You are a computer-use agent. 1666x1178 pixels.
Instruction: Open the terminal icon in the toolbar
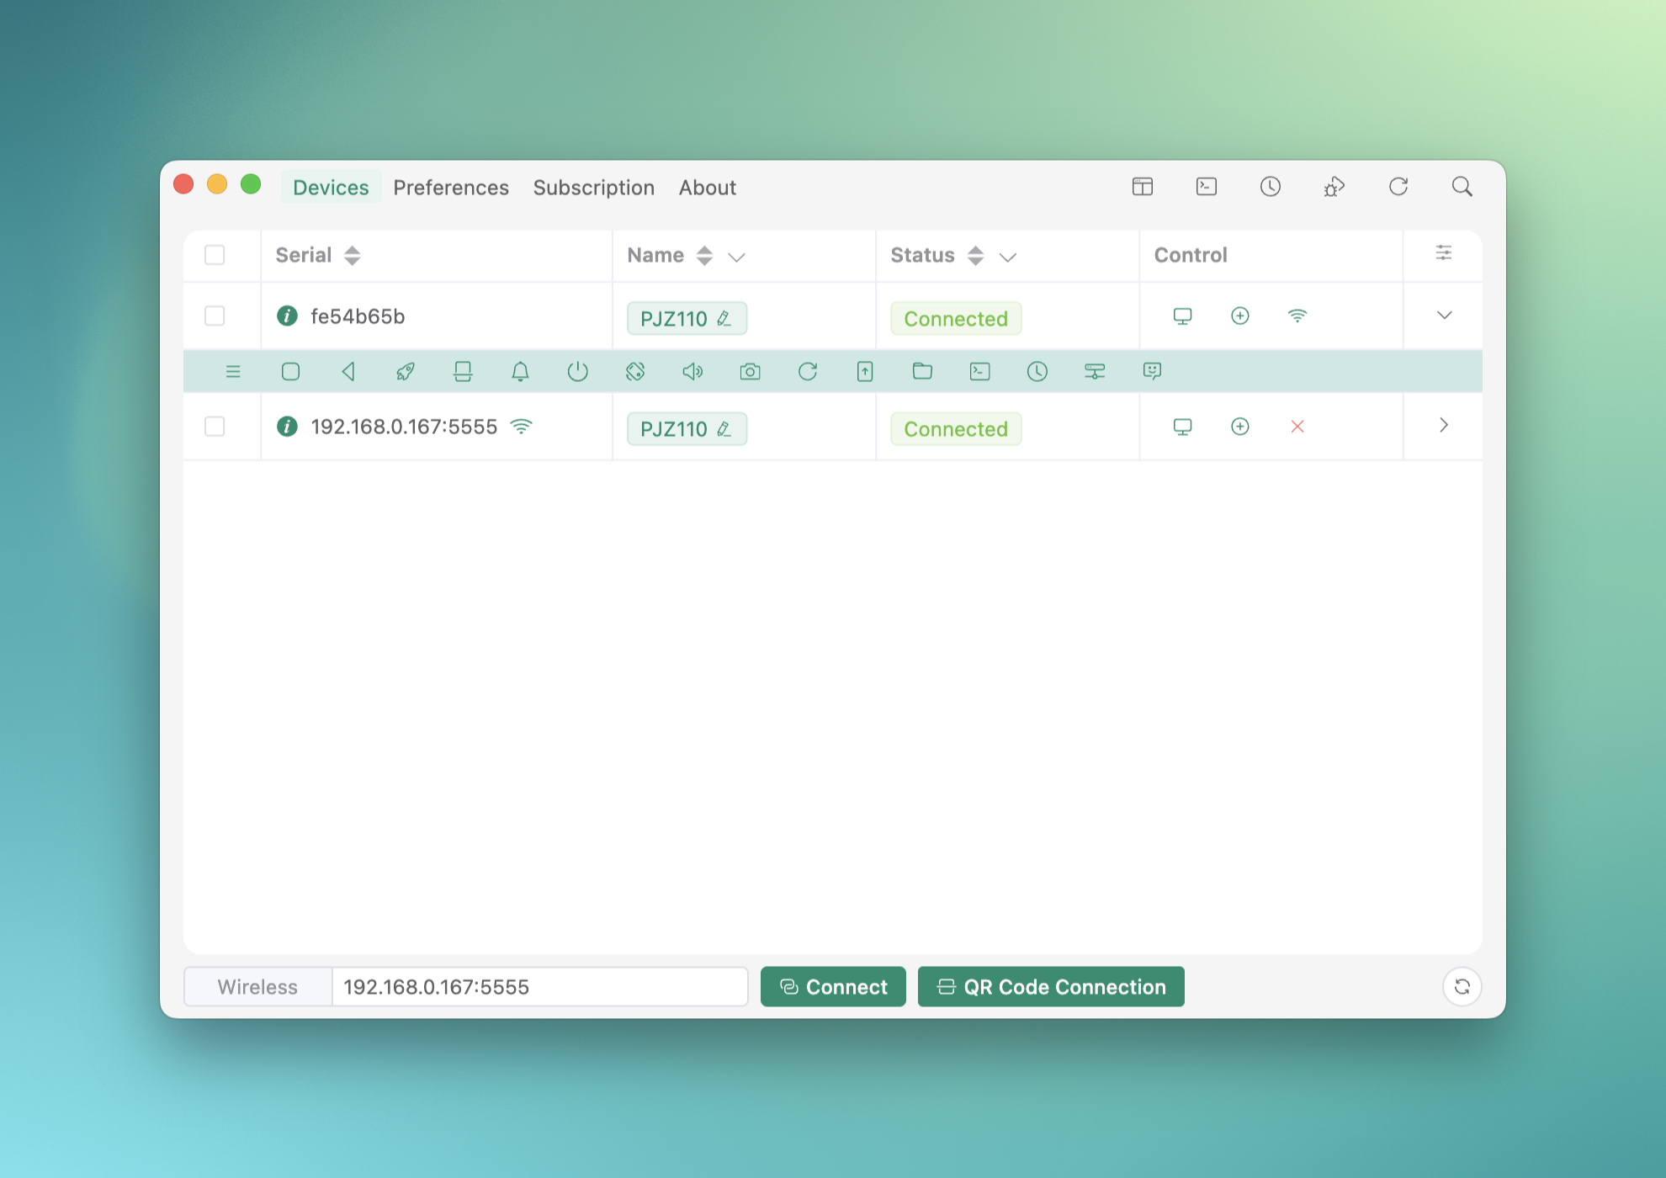pos(979,371)
